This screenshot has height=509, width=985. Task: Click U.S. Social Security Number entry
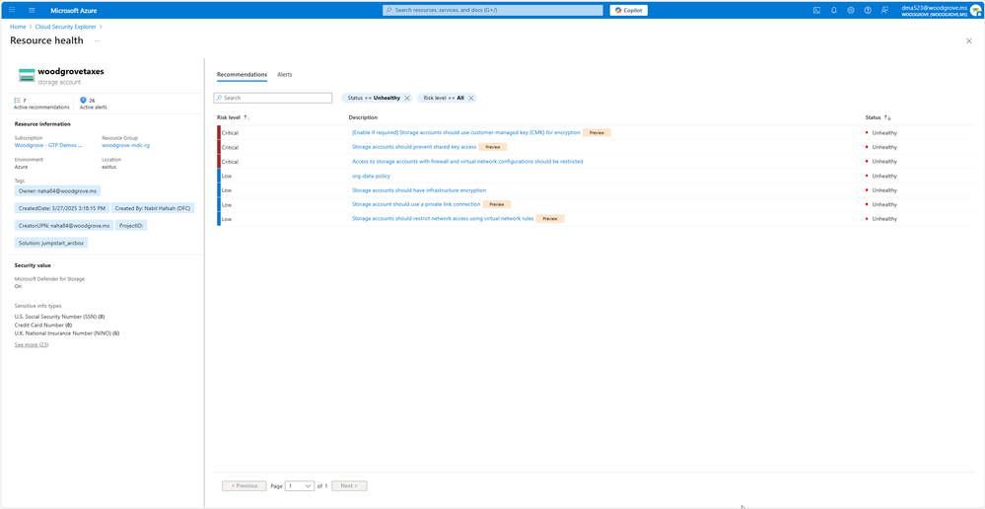coord(59,317)
